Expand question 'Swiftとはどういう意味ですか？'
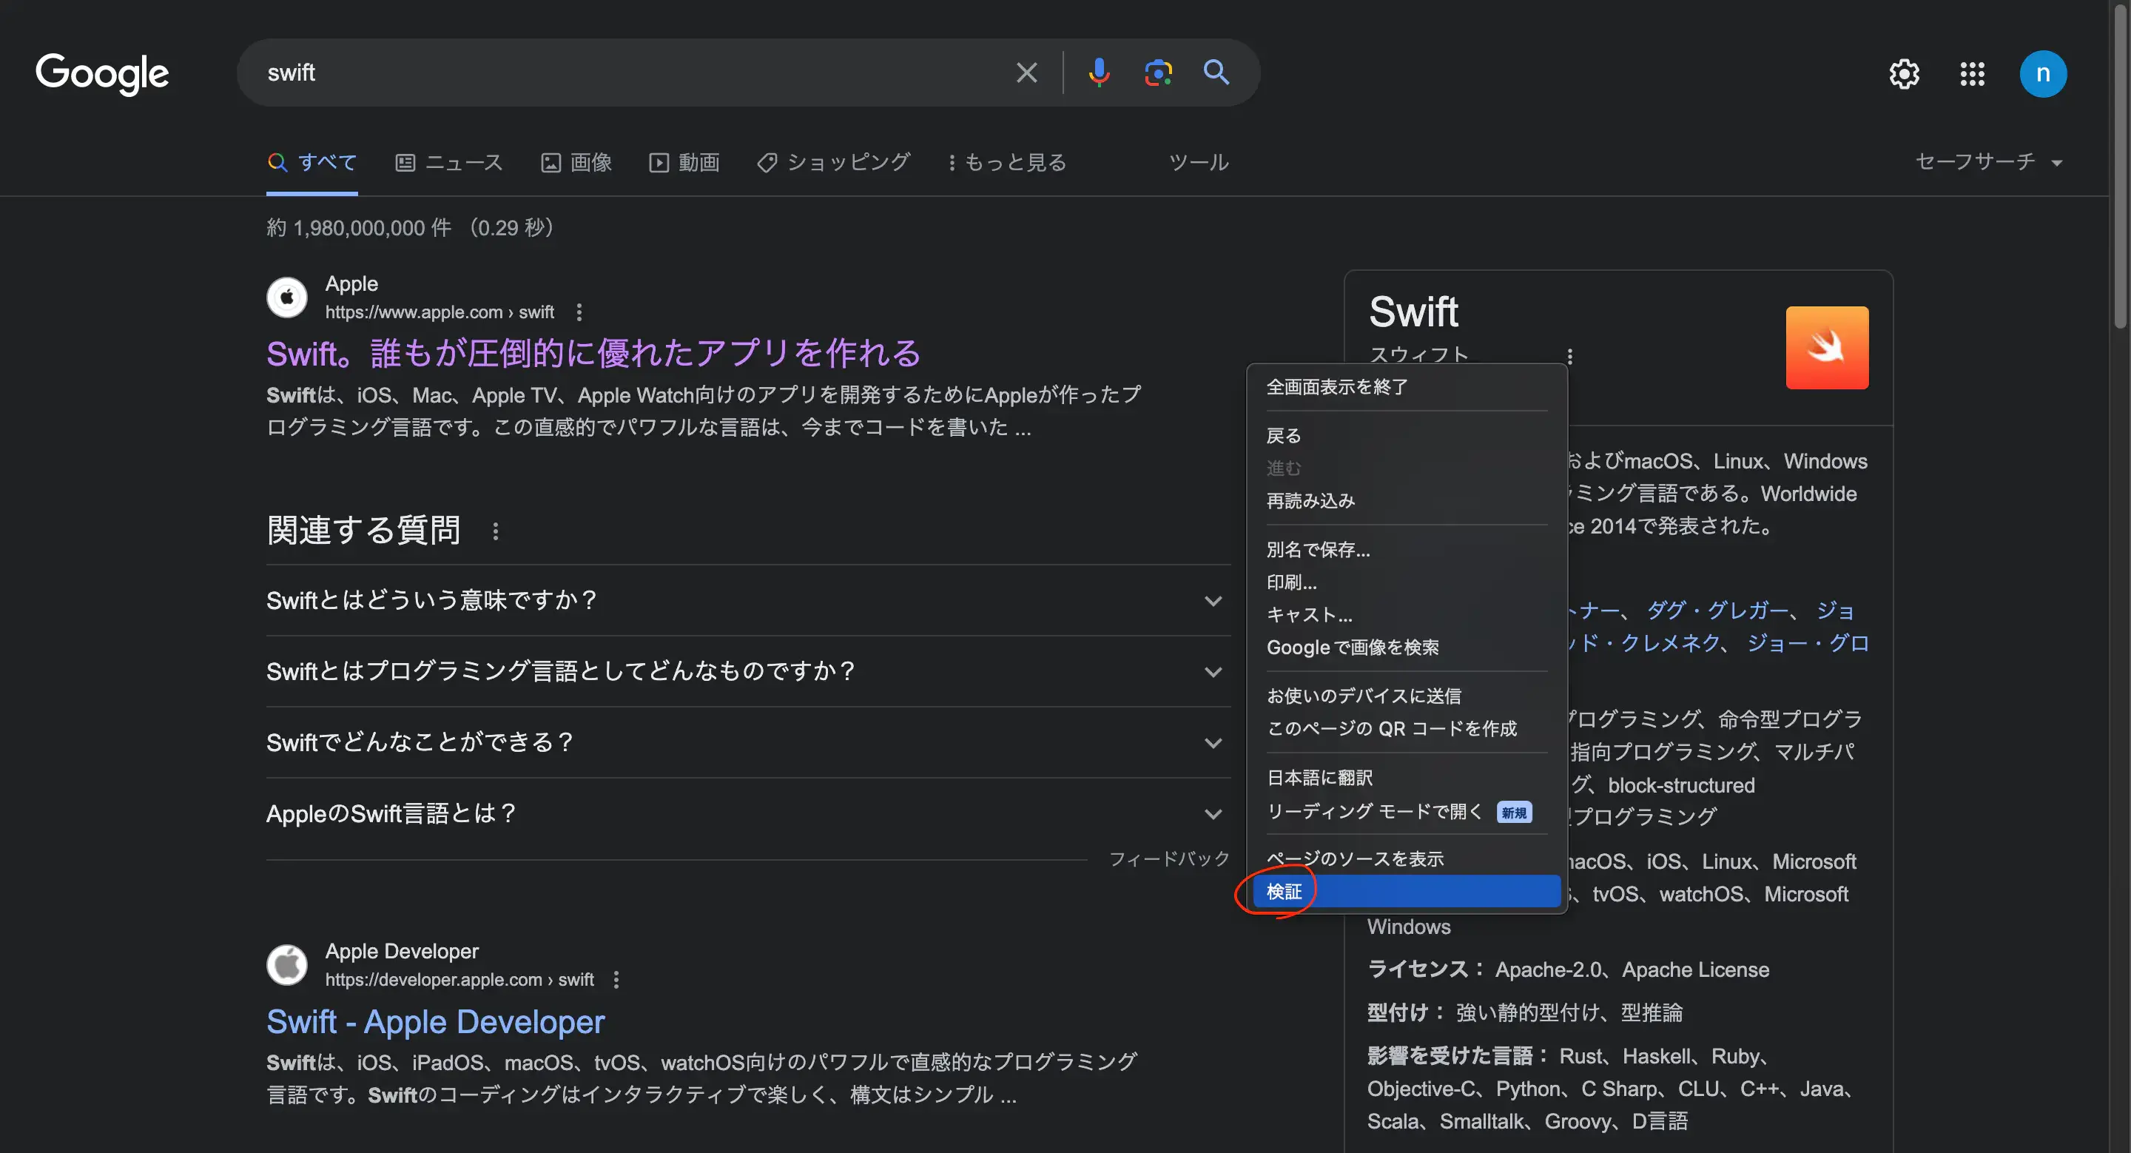The image size is (2131, 1153). (x=748, y=600)
